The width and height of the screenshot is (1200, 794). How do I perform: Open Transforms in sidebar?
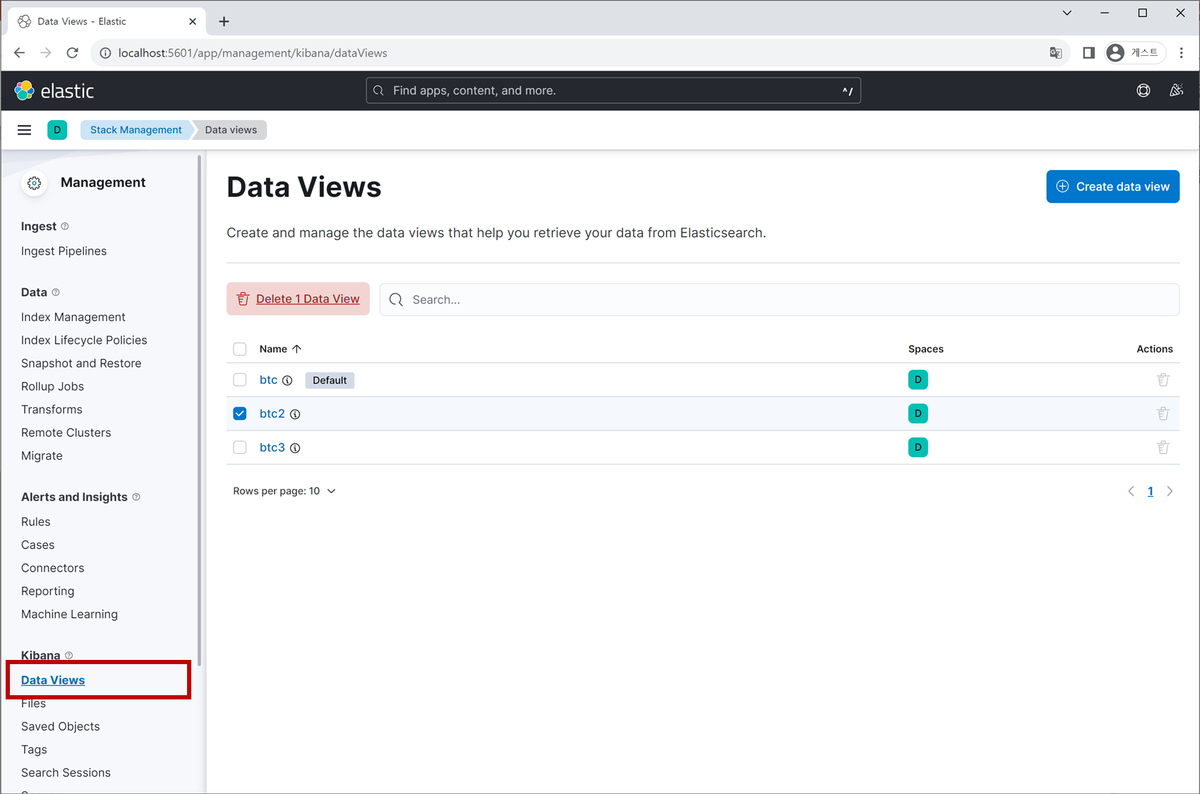click(x=52, y=409)
